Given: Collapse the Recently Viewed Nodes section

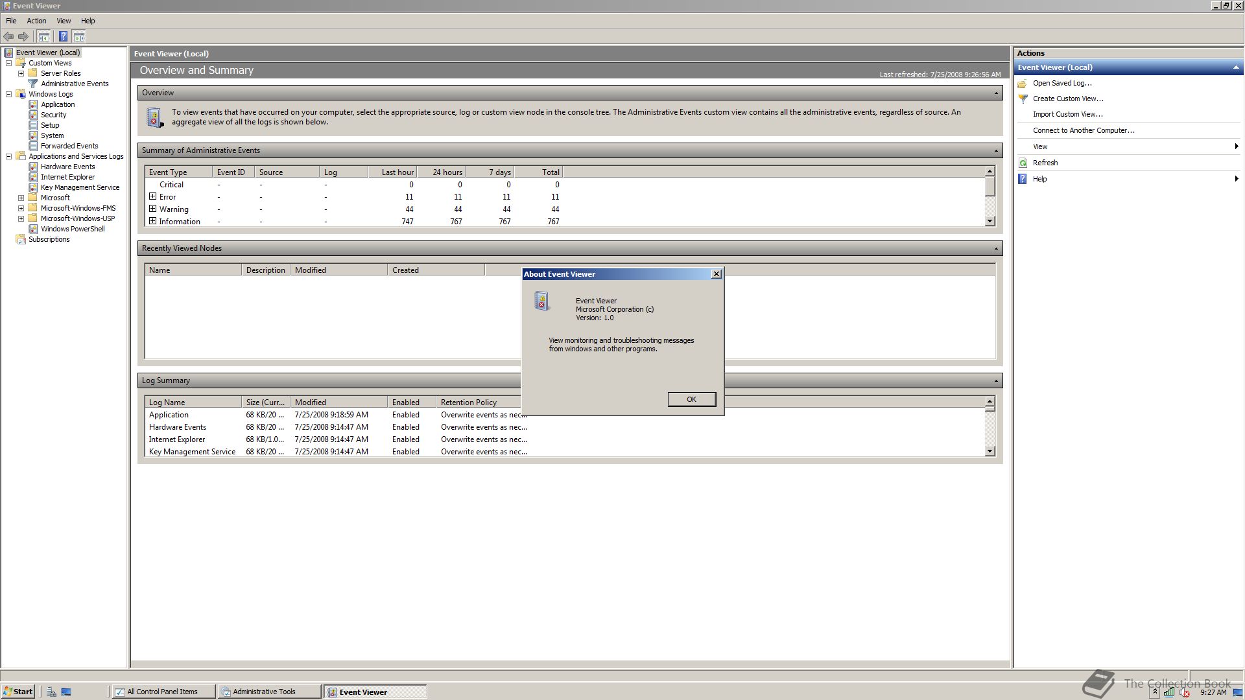Looking at the screenshot, I should point(996,249).
